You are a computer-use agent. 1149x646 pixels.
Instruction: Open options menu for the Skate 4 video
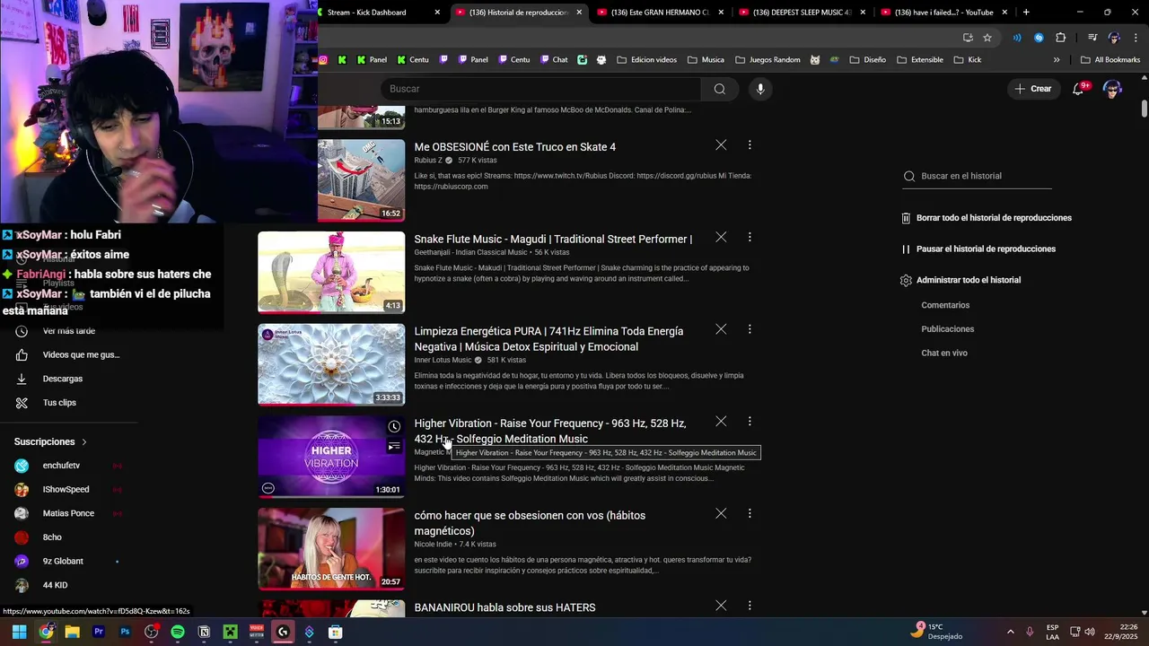point(750,144)
